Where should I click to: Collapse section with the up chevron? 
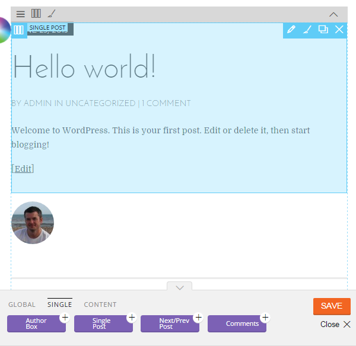(x=333, y=15)
